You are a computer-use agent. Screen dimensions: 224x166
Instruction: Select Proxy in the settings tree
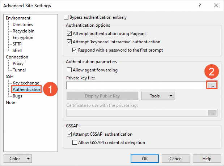coord(18,64)
